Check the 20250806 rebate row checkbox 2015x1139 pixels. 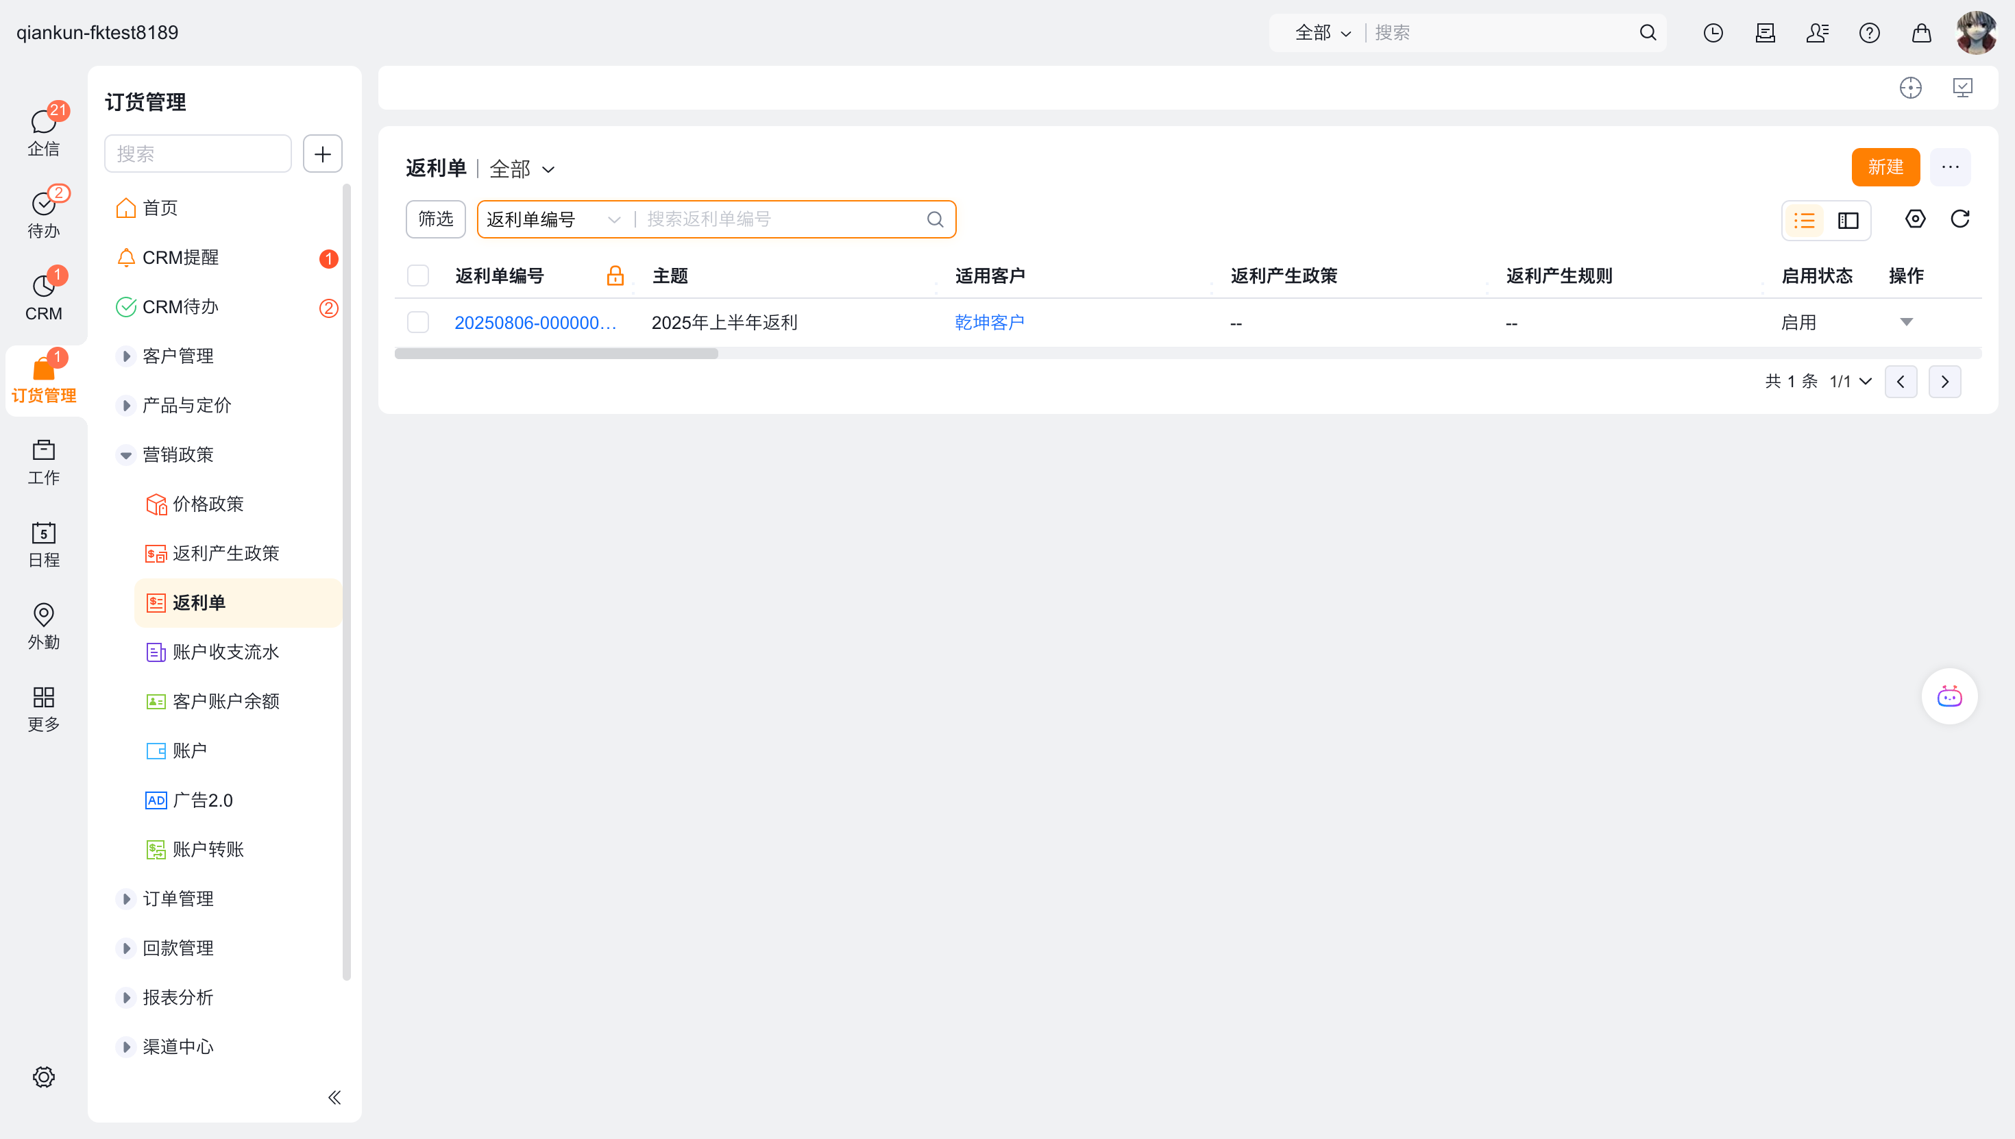(419, 322)
